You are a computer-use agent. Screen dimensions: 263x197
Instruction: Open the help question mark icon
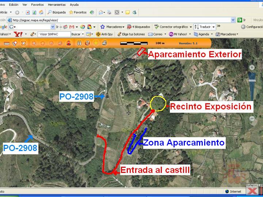point(87,43)
